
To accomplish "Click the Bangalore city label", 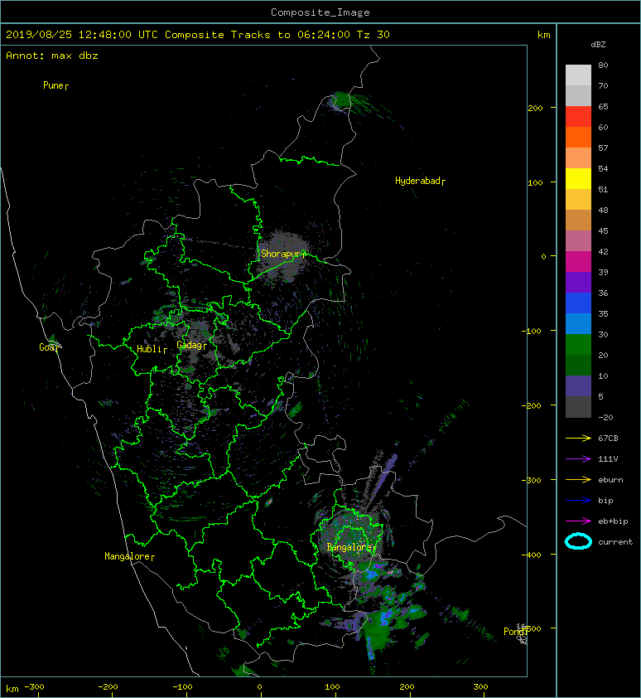I will tap(351, 547).
